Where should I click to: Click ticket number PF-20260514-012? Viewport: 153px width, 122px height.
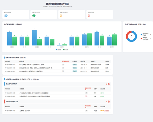10,65
